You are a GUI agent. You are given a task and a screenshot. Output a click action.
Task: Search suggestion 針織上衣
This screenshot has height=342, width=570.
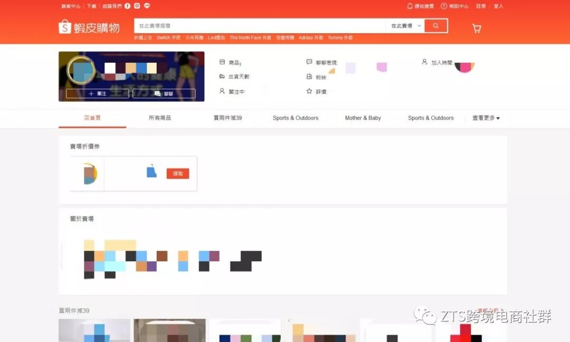tap(143, 37)
